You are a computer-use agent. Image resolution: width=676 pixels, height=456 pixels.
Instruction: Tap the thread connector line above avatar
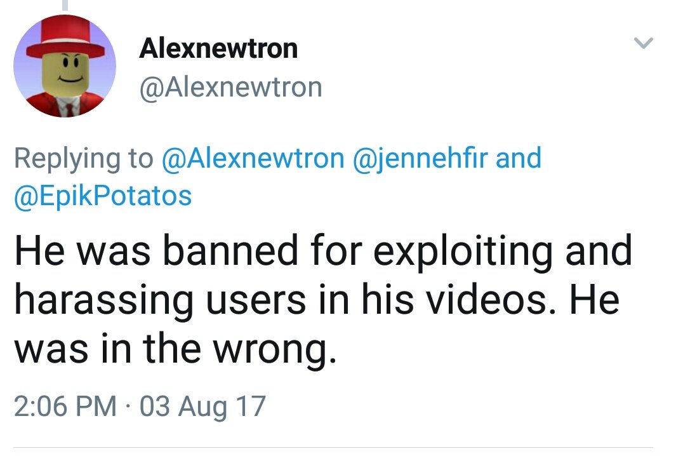[x=65, y=4]
